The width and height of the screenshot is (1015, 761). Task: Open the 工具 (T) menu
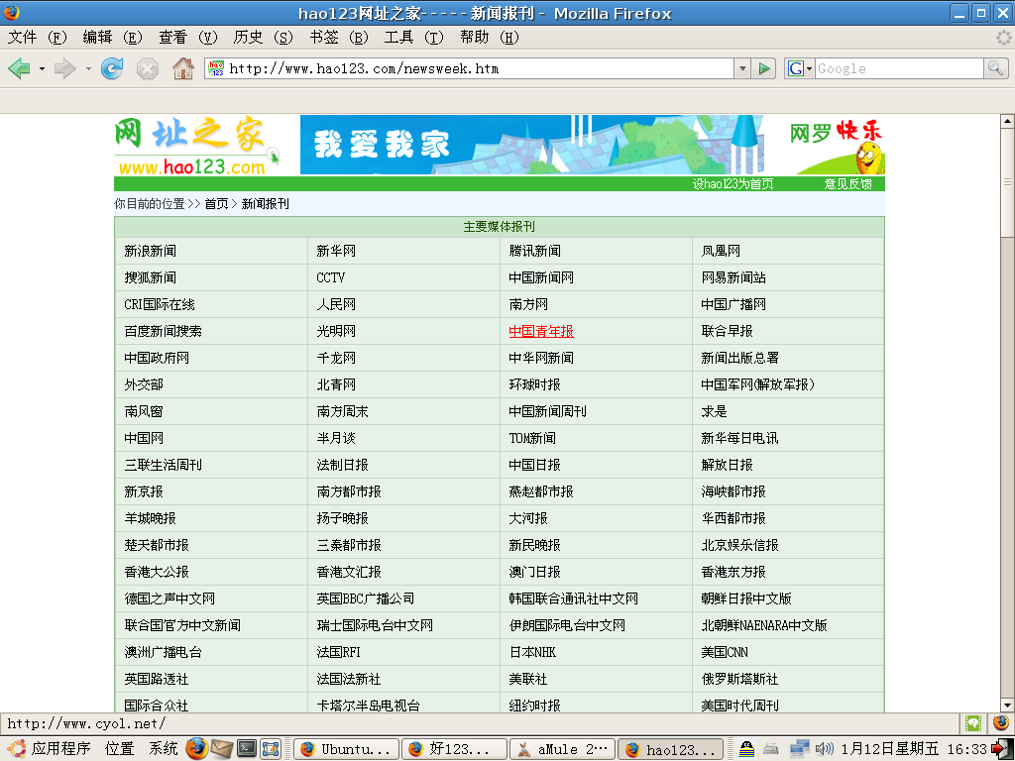pos(414,38)
